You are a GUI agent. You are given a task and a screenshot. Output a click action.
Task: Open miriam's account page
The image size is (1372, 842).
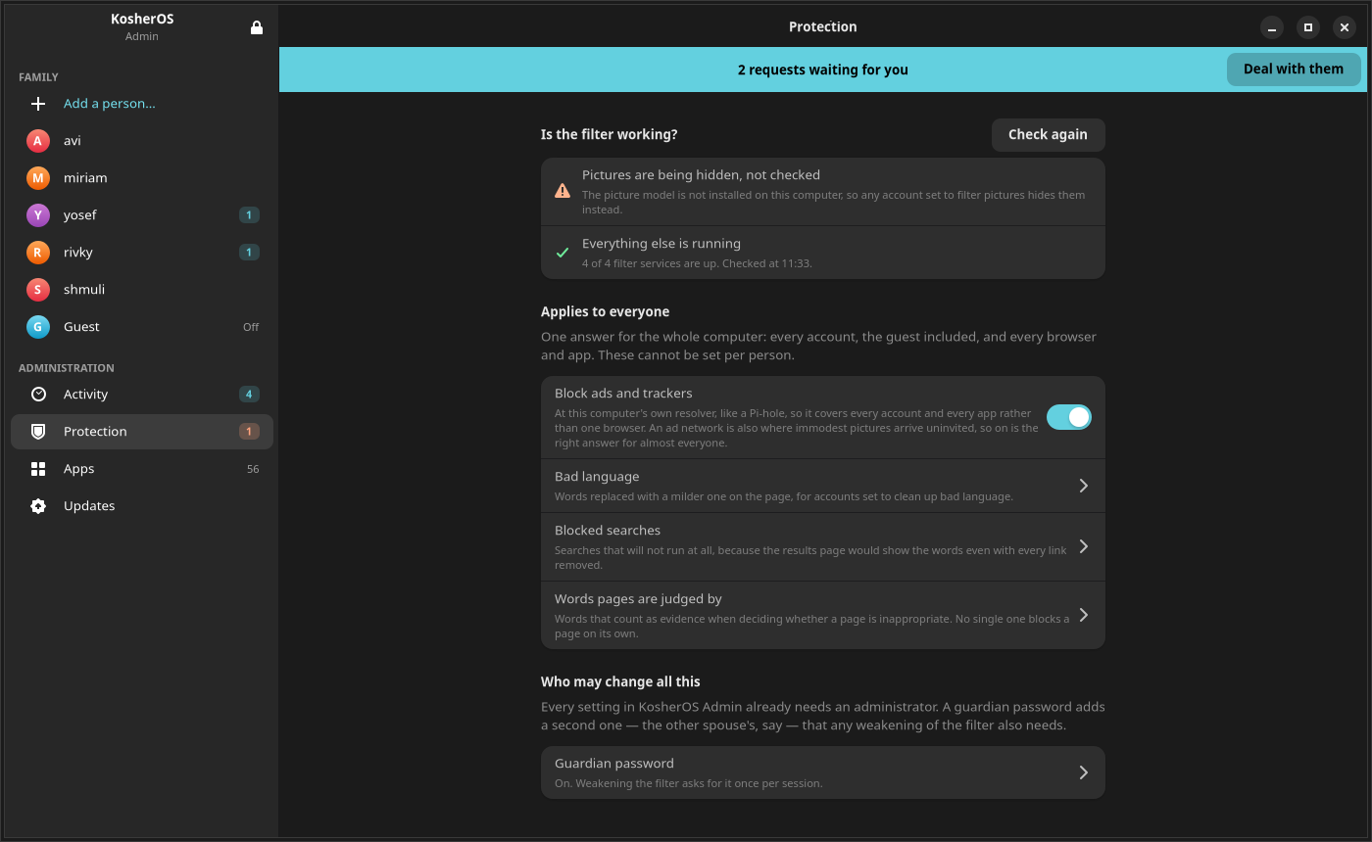coord(142,178)
